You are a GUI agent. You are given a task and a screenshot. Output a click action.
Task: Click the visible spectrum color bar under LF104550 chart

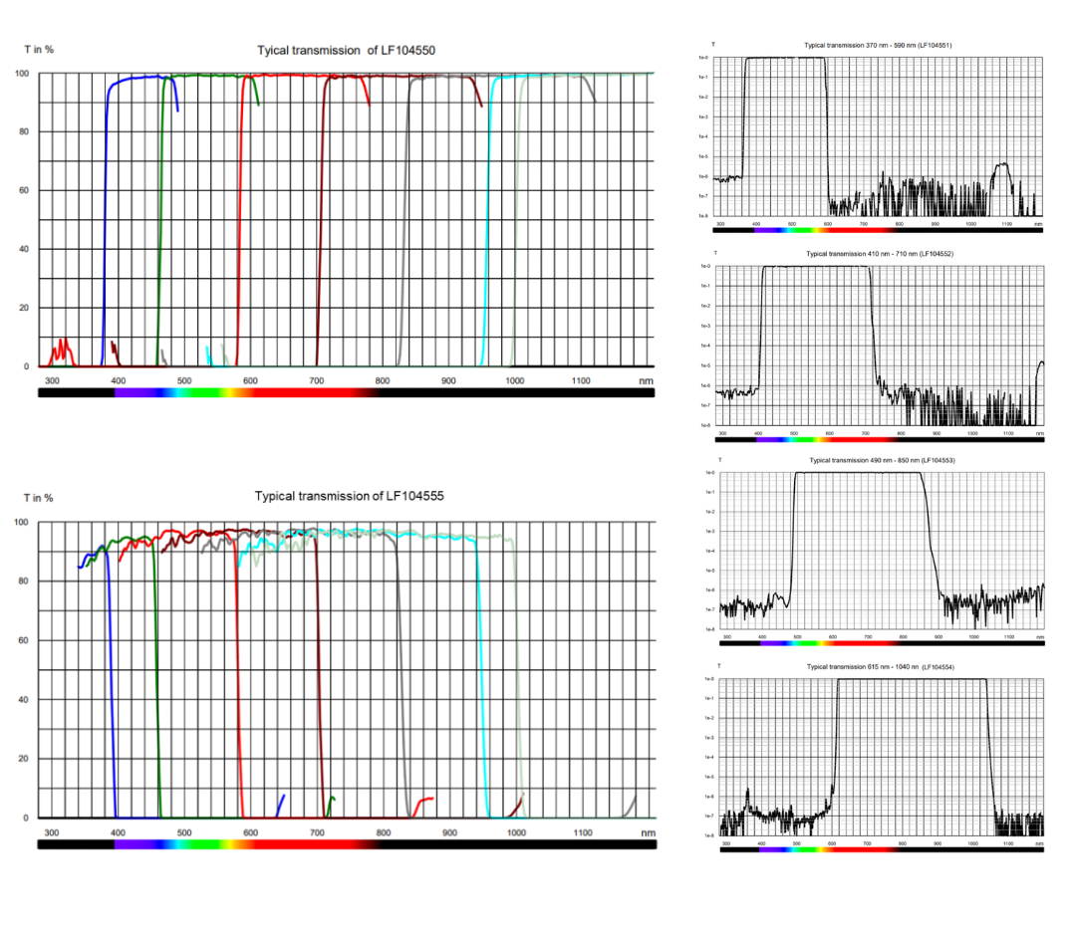tap(346, 393)
